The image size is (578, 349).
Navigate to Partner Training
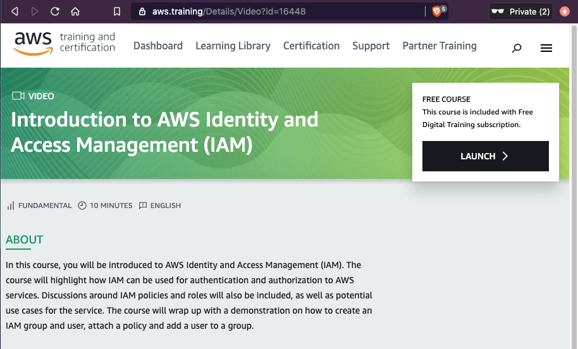pyautogui.click(x=440, y=46)
